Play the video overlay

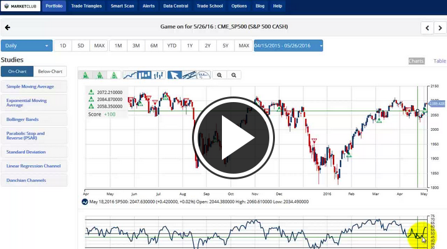pos(233,138)
